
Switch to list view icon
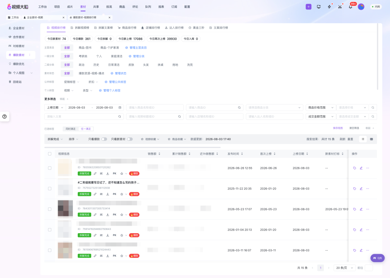363,139
